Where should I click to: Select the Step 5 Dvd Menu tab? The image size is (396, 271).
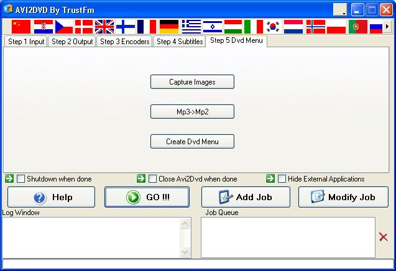[236, 41]
